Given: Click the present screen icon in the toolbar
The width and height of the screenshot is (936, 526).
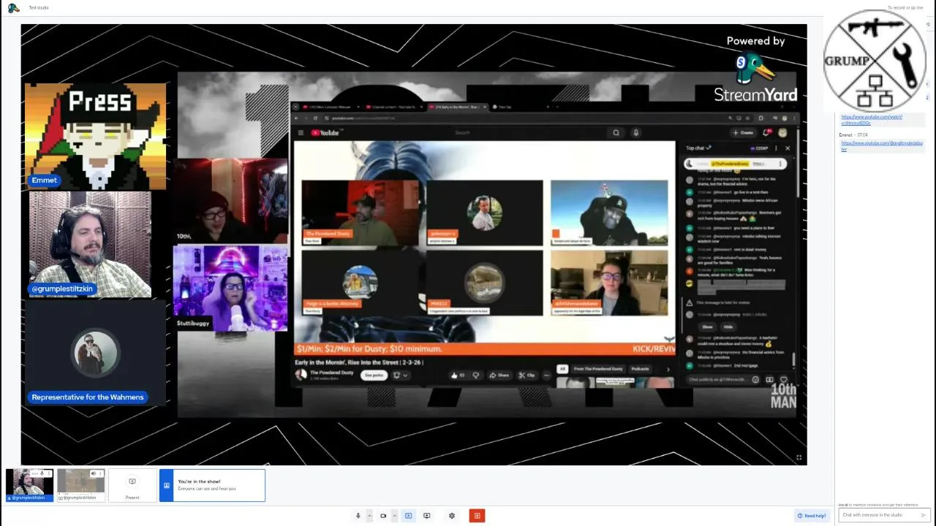Looking at the screenshot, I should (x=427, y=516).
